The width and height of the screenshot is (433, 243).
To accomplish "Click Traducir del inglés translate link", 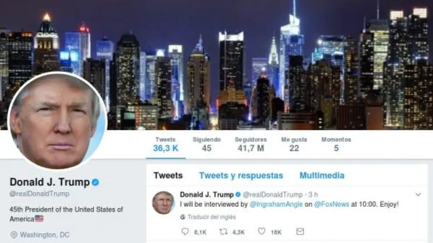I will (x=212, y=217).
